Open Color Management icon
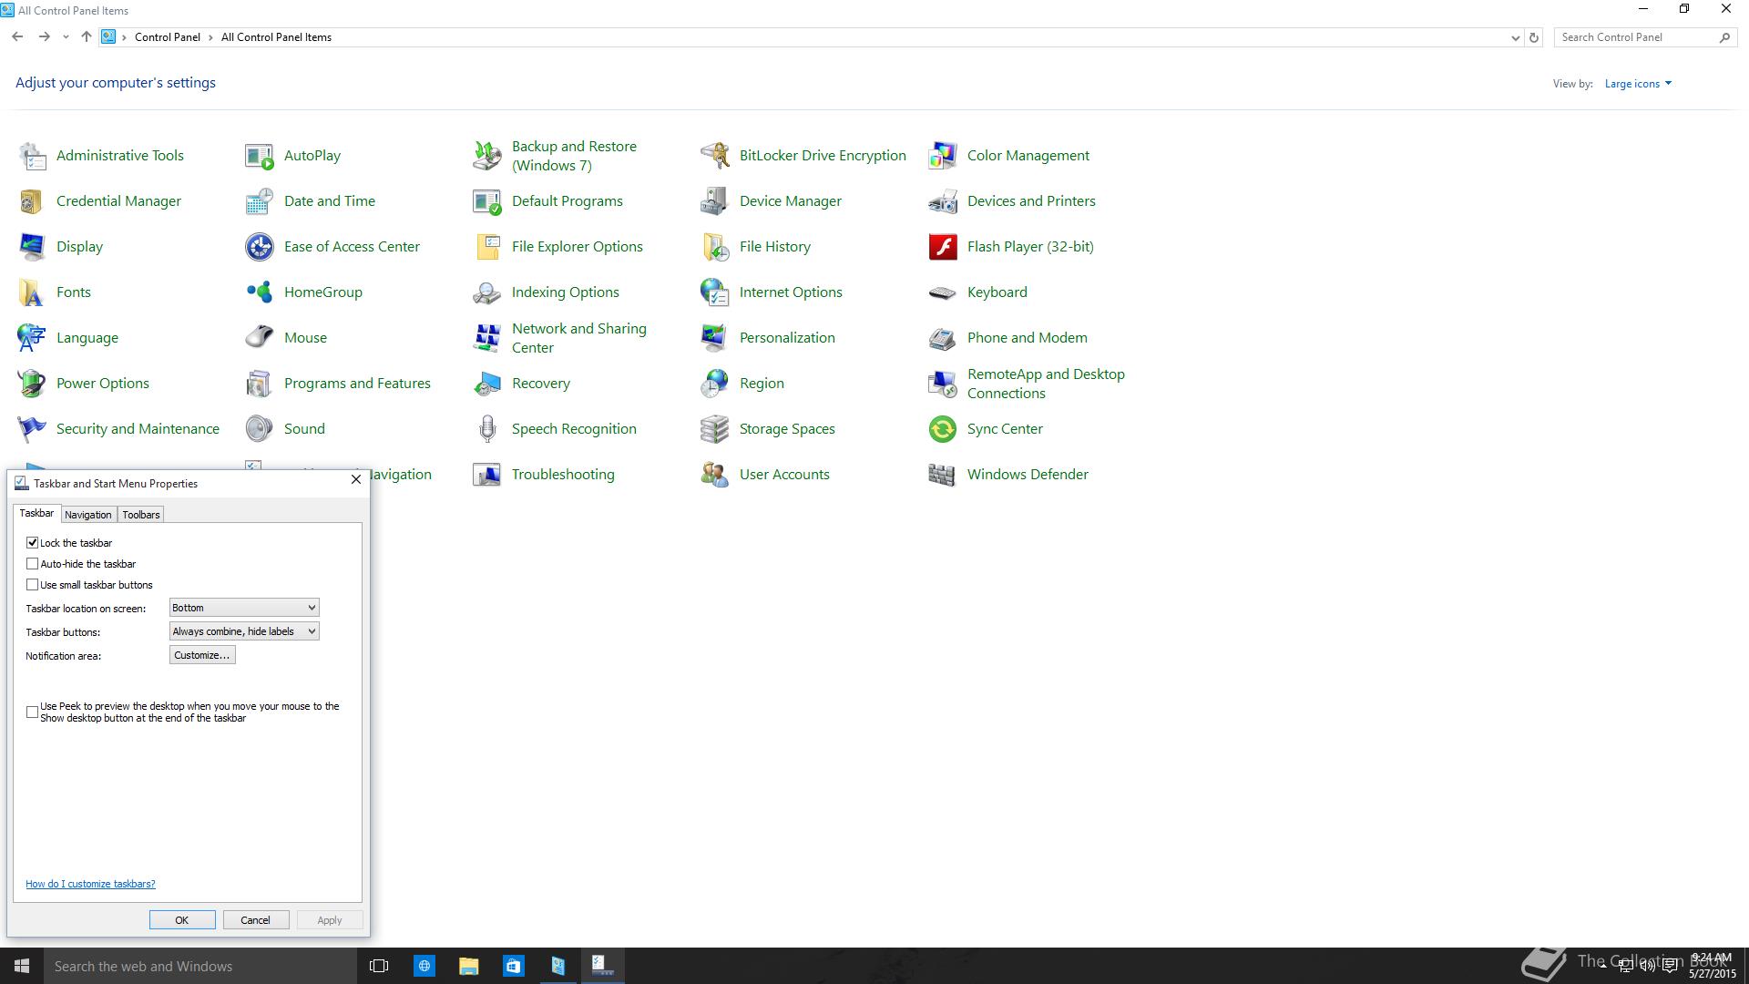This screenshot has width=1749, height=984. (943, 156)
